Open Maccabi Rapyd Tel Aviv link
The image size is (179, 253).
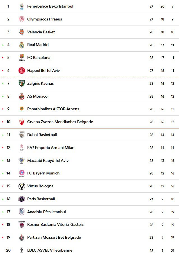pyautogui.click(x=48, y=160)
